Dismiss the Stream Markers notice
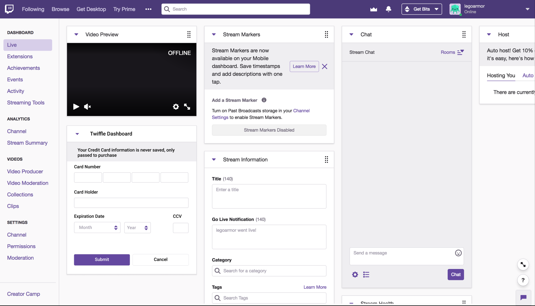Screen dimensions: 535x306 [324, 66]
